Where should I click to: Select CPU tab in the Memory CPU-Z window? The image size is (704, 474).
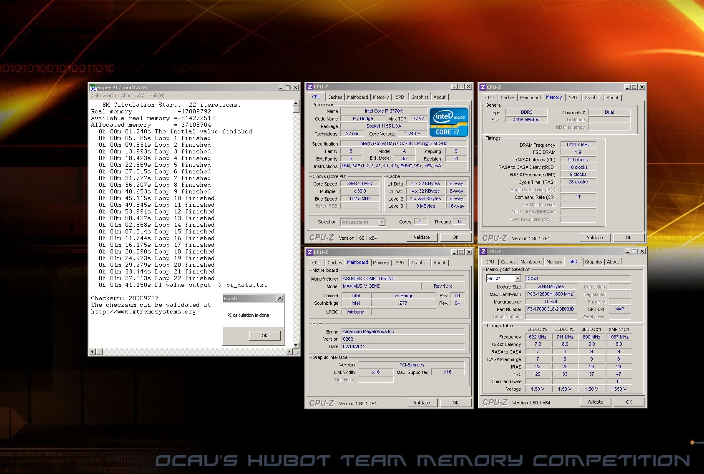coord(489,98)
